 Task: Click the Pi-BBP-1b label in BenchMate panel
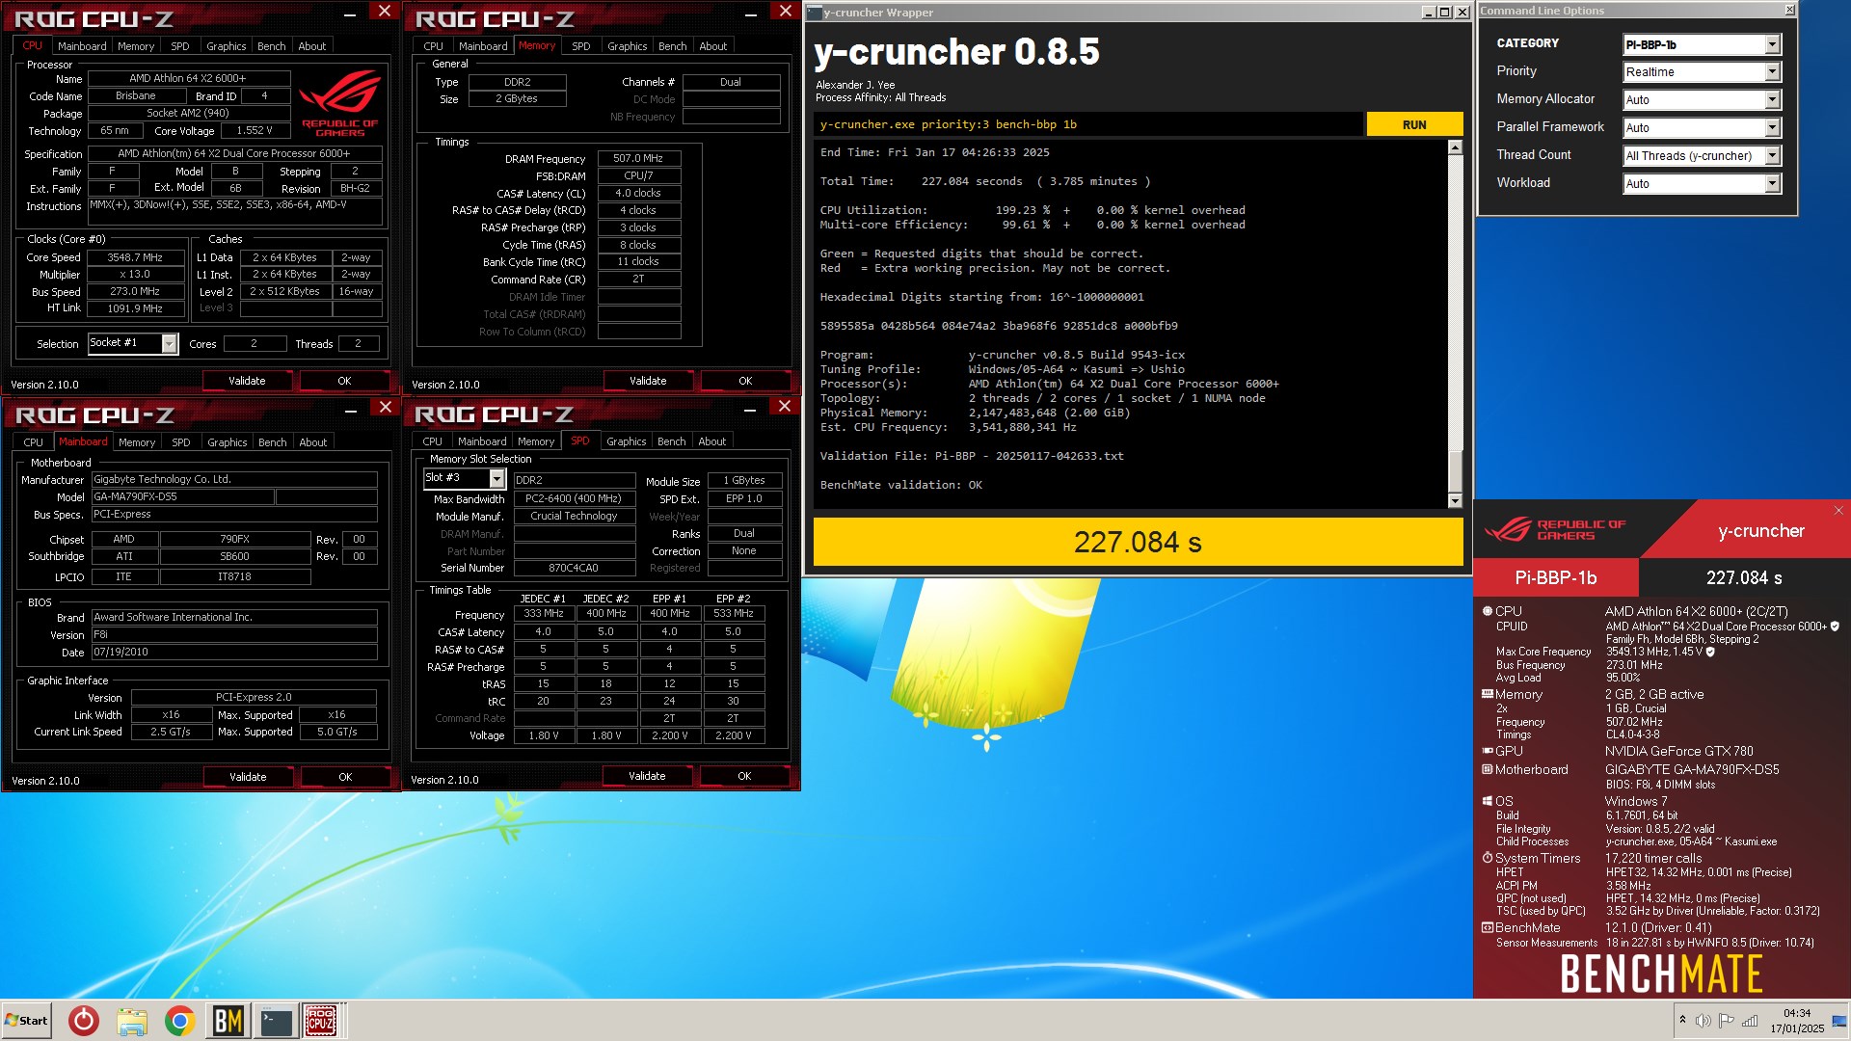1555,577
